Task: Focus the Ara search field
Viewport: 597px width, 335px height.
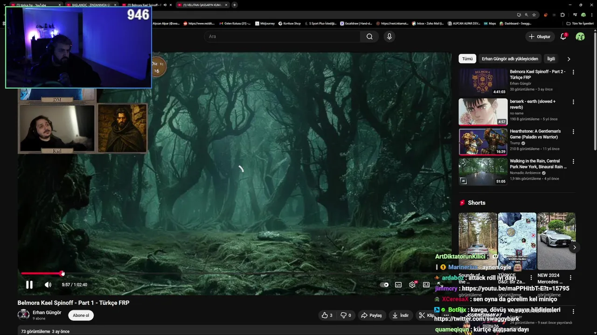Action: [282, 36]
